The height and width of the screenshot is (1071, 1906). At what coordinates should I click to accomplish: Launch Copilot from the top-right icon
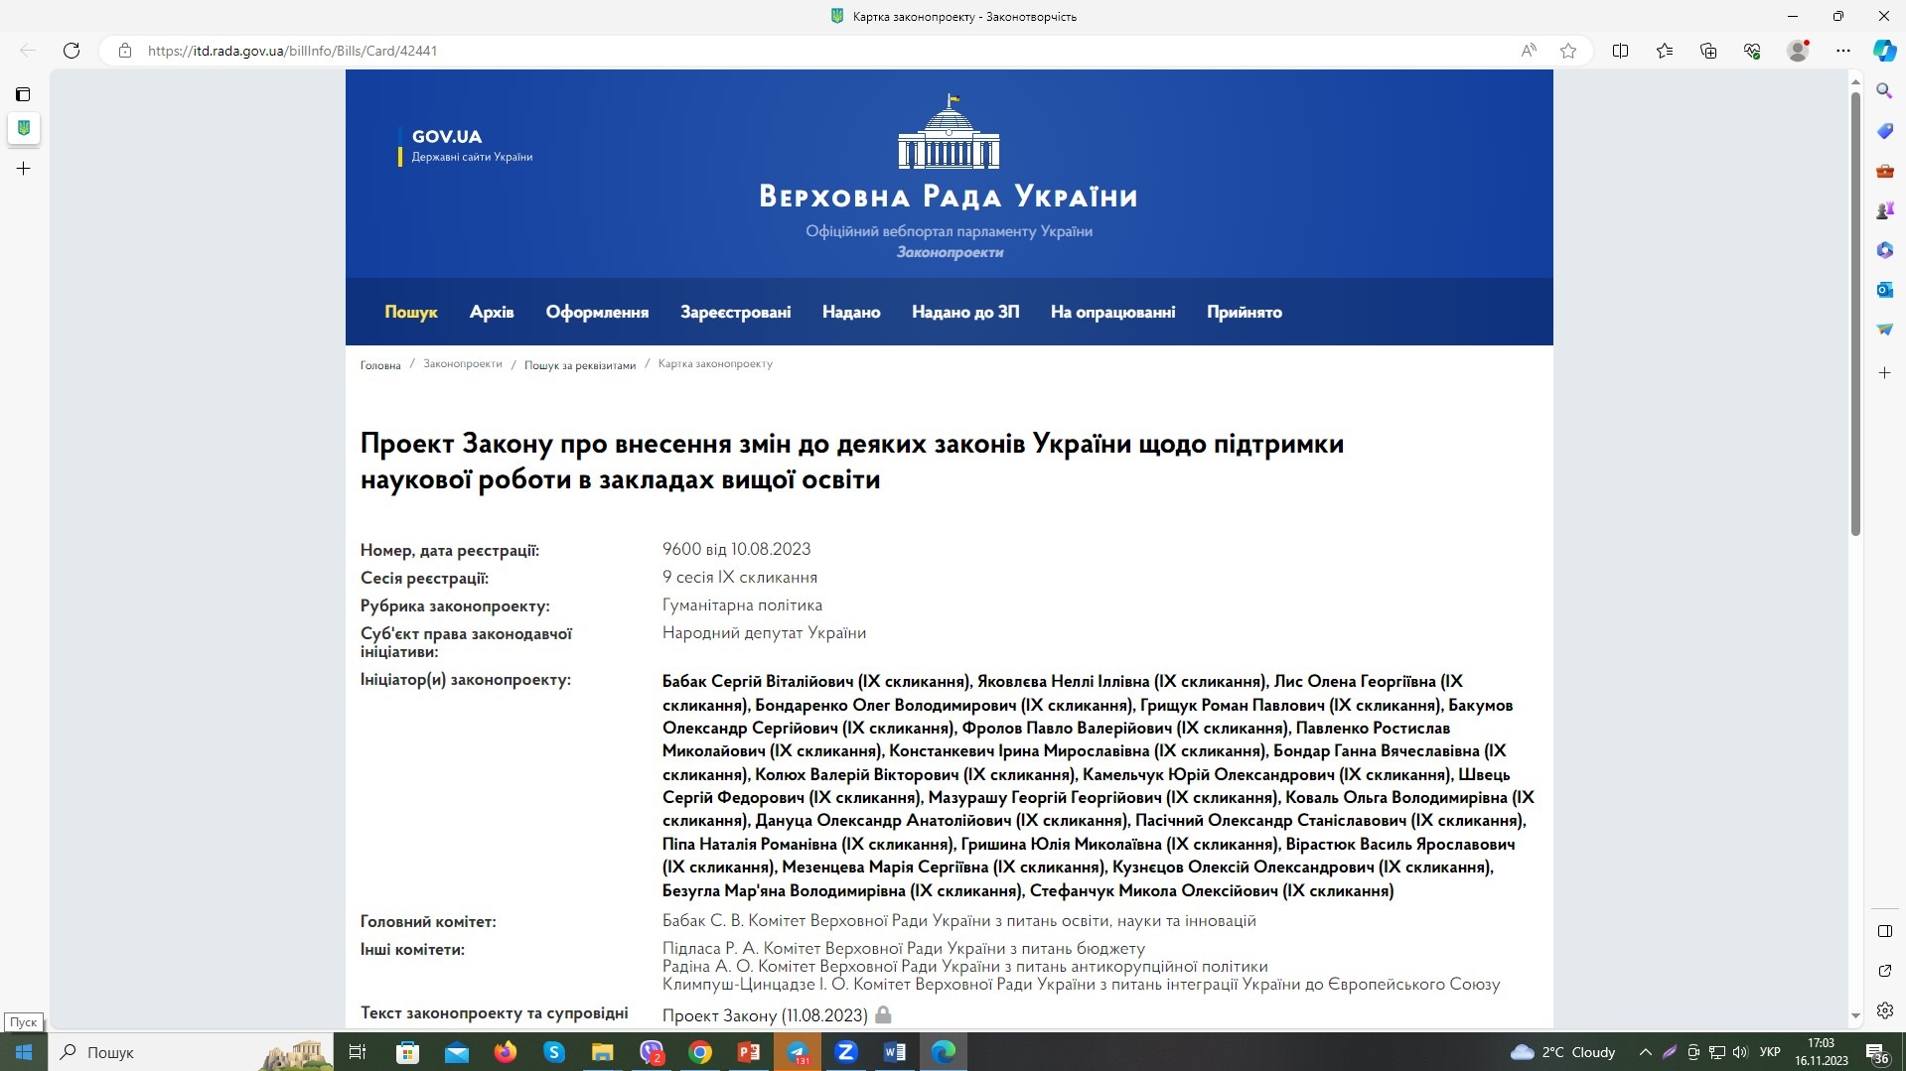[x=1884, y=51]
